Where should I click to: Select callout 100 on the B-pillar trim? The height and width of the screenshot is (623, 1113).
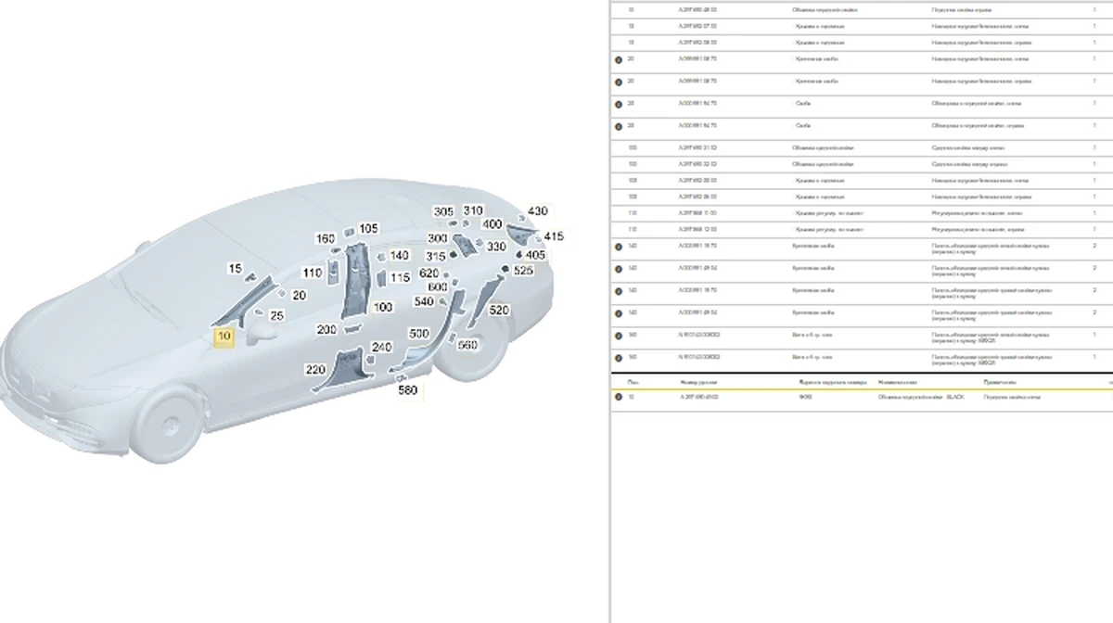point(382,308)
